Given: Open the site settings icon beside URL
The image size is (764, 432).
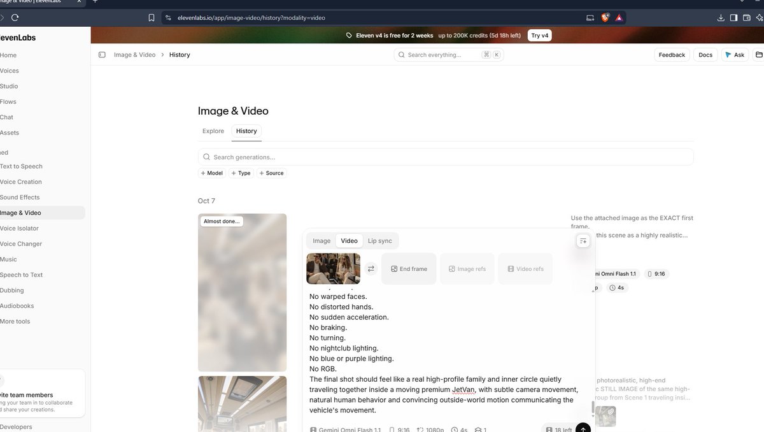Looking at the screenshot, I should pos(168,18).
